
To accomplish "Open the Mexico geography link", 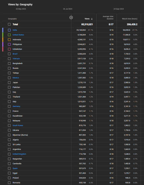I will click(x=16, y=78).
